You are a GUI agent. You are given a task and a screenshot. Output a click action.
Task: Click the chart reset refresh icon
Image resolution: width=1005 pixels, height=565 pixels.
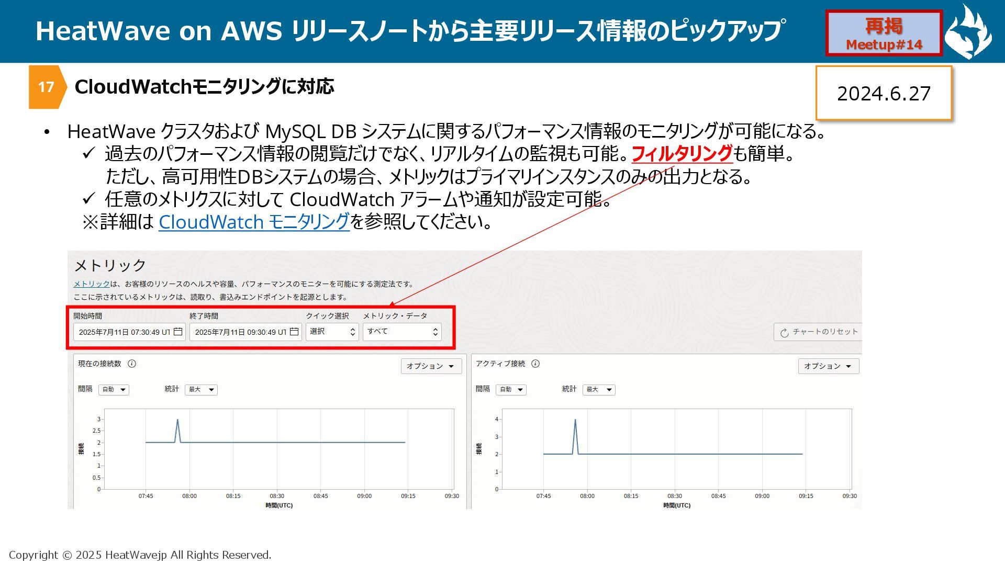click(x=784, y=333)
